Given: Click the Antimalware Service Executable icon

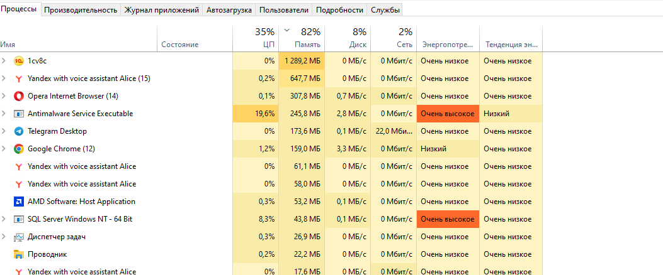Looking at the screenshot, I should 19,114.
